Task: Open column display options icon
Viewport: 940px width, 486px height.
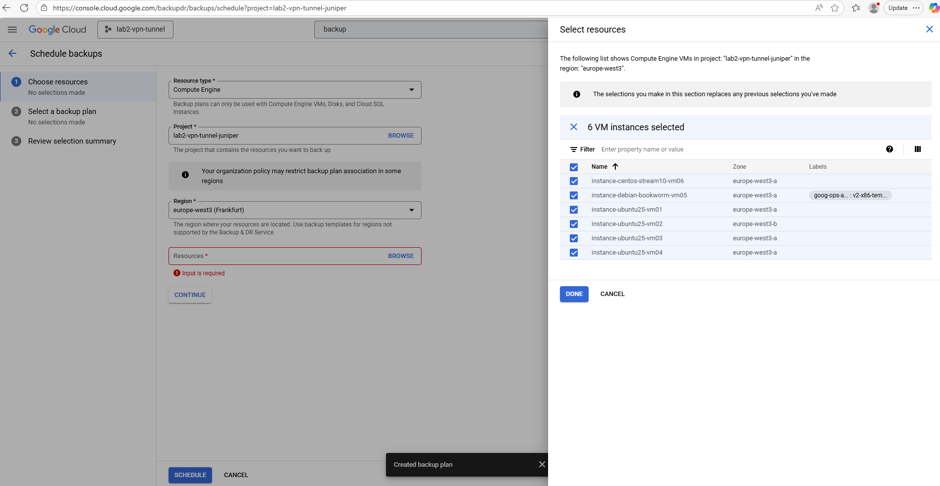Action: tap(917, 150)
